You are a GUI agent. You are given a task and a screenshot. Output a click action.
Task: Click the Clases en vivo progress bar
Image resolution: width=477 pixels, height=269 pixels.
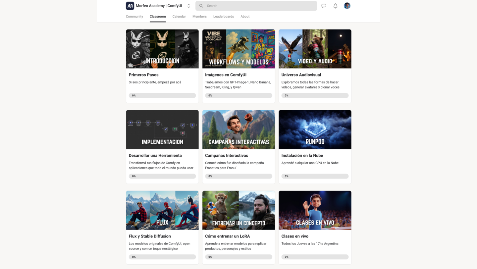pos(315,257)
